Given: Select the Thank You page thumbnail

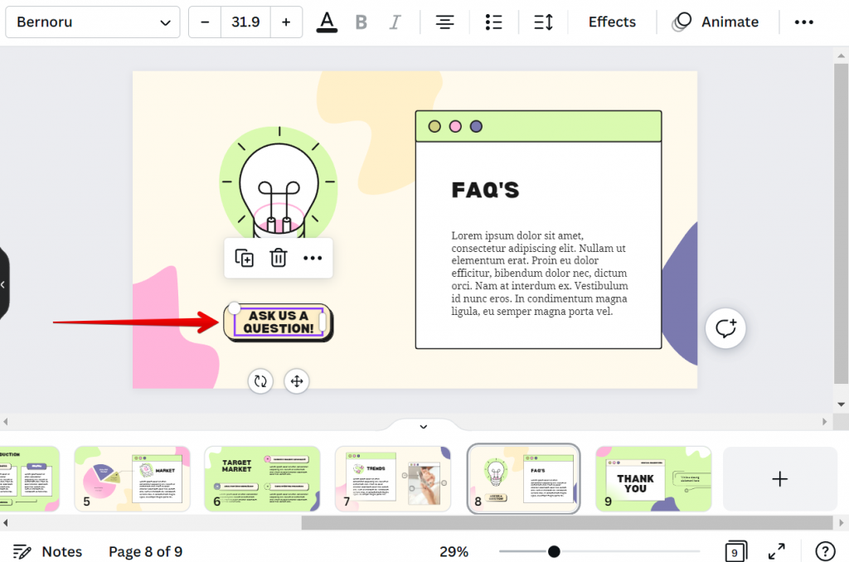Looking at the screenshot, I should coord(653,478).
